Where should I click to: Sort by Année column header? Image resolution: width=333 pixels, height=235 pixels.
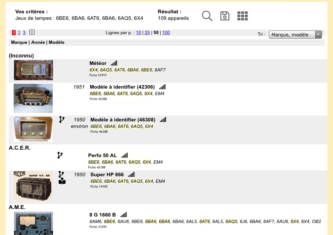click(38, 43)
